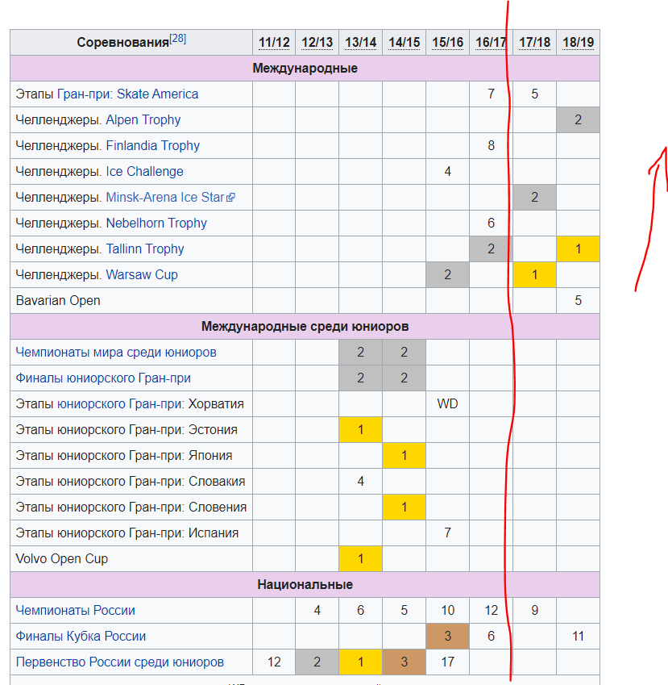Open Финалы юниорского Гран-при link

pyautogui.click(x=103, y=378)
